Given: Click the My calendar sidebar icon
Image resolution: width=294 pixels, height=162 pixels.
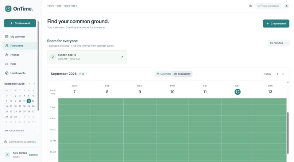Looking at the screenshot, I should tap(7, 36).
